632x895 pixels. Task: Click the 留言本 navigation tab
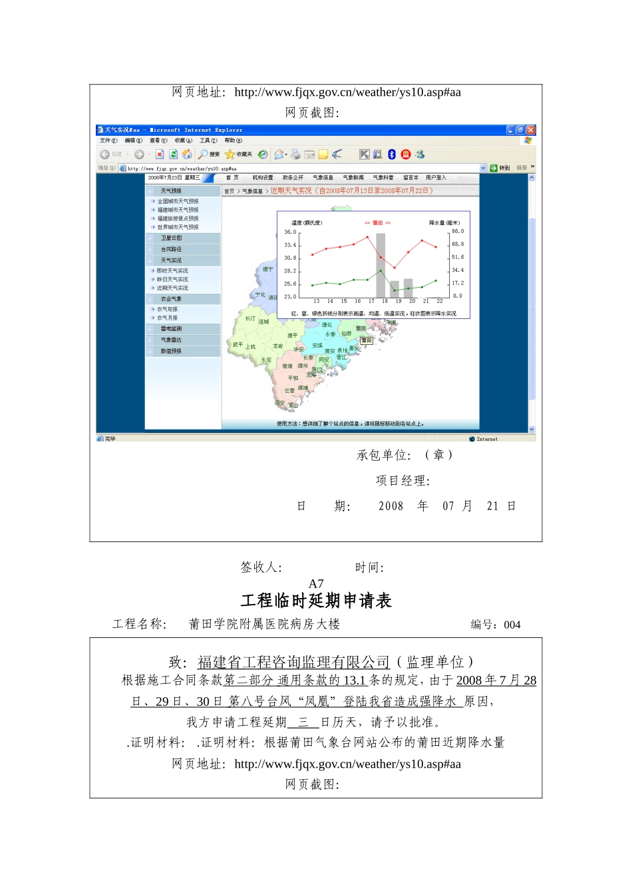pos(411,178)
